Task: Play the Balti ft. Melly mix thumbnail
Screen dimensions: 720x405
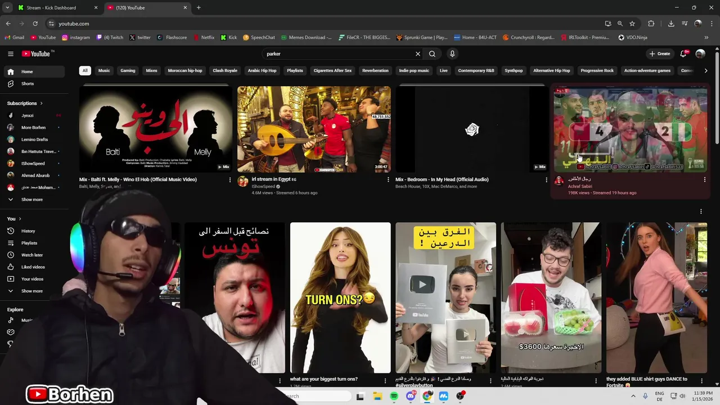Action: pyautogui.click(x=156, y=129)
